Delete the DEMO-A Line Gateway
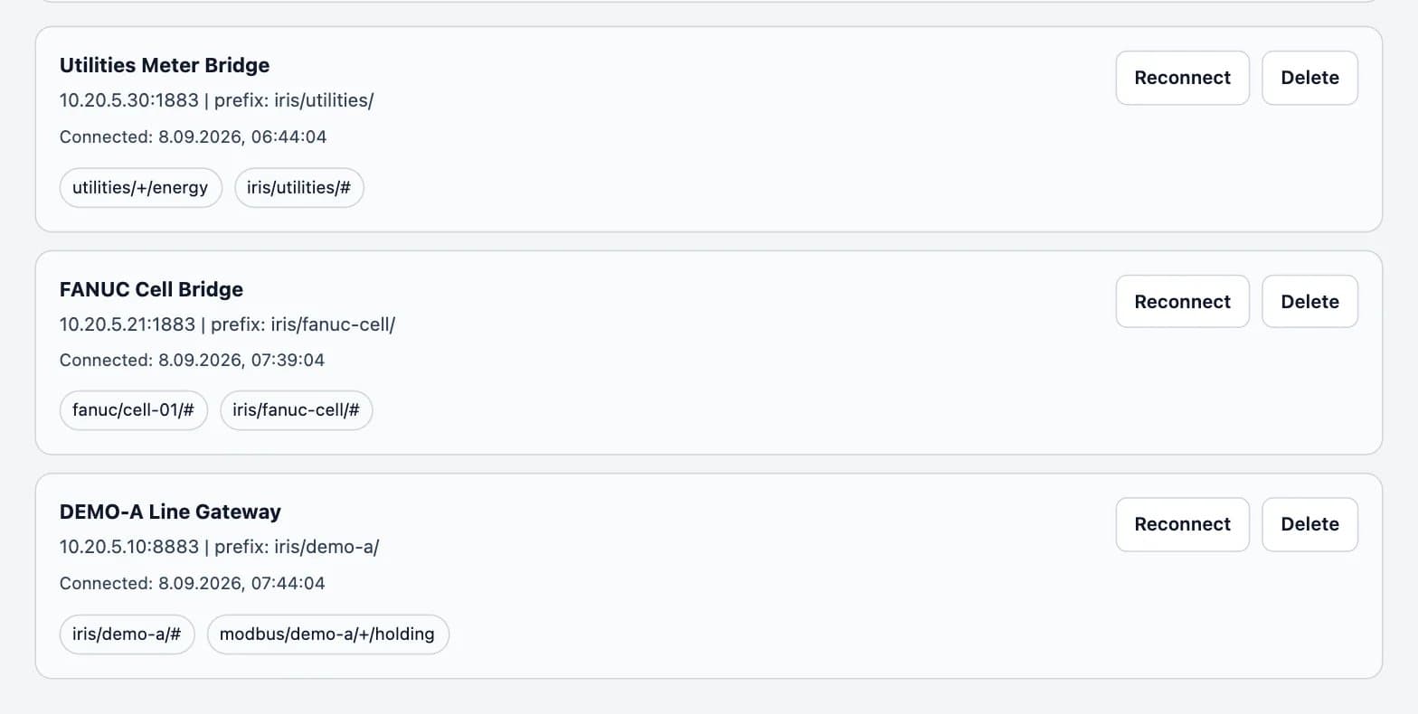Viewport: 1418px width, 714px height. click(1309, 524)
